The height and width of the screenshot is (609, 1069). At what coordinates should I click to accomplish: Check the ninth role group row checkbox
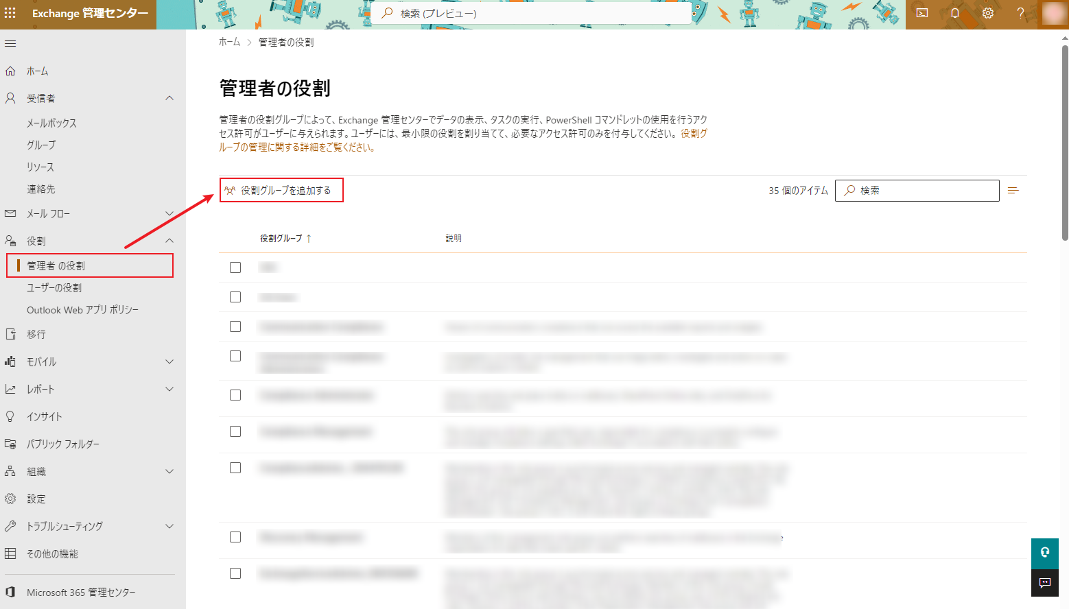[235, 573]
